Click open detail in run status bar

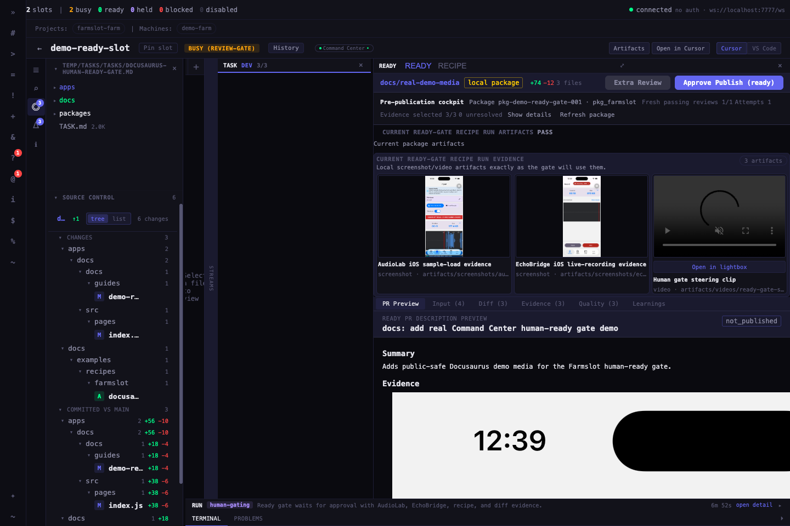point(754,505)
